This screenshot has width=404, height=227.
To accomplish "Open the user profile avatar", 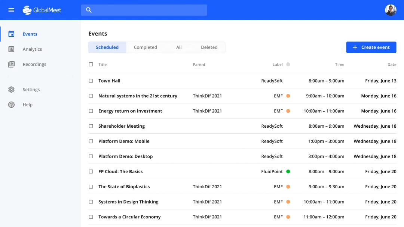I will 391,10.
